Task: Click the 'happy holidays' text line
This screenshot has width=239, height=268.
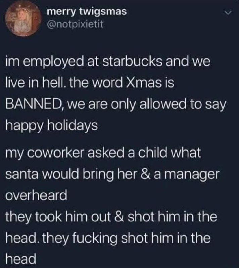Action: coord(52,126)
